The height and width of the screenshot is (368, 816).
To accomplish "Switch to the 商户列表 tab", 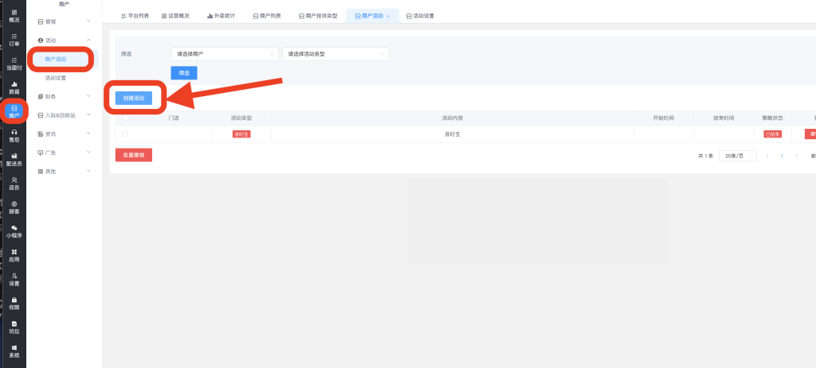I will [268, 16].
